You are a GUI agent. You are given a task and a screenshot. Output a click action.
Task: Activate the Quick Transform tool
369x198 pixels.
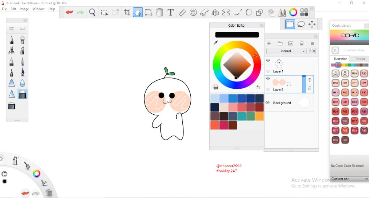pos(138,12)
